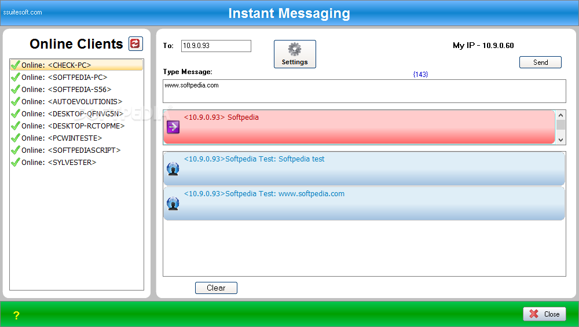Screen dimensions: 579x327
Task: Click purple arrow icon on sent message
Action: (173, 127)
